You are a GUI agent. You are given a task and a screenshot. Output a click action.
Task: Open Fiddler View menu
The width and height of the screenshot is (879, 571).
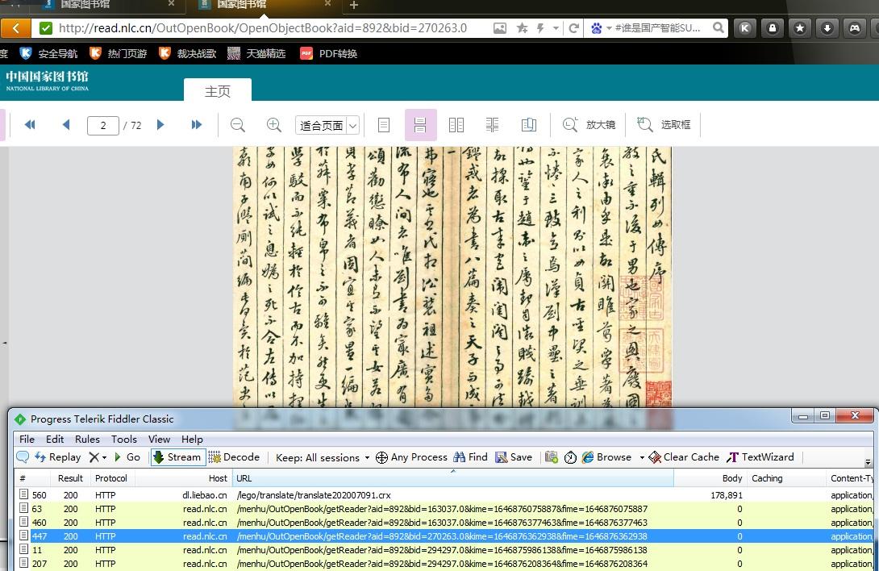pos(159,440)
